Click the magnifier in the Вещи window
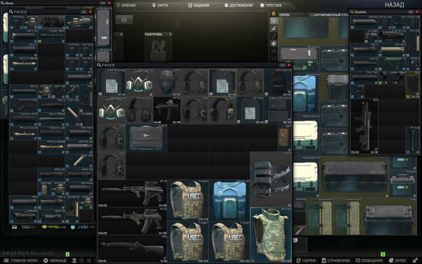This screenshot has width=422, height=264. pos(3,3)
